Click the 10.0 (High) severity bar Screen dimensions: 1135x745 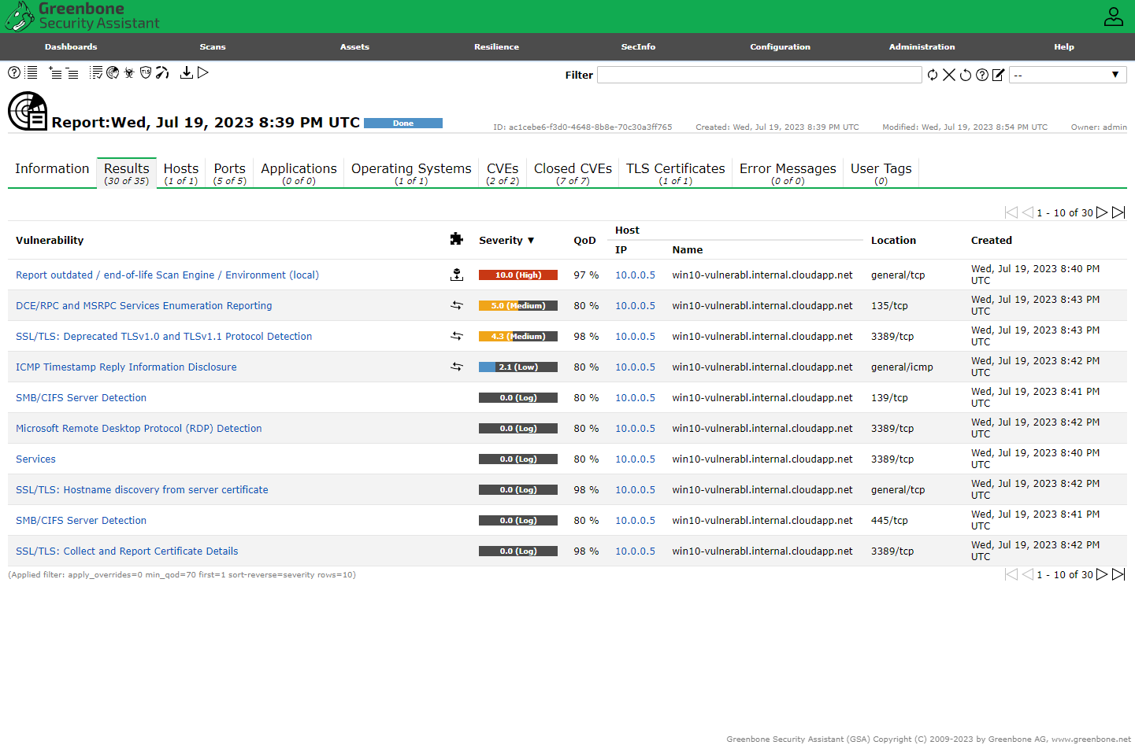[518, 275]
